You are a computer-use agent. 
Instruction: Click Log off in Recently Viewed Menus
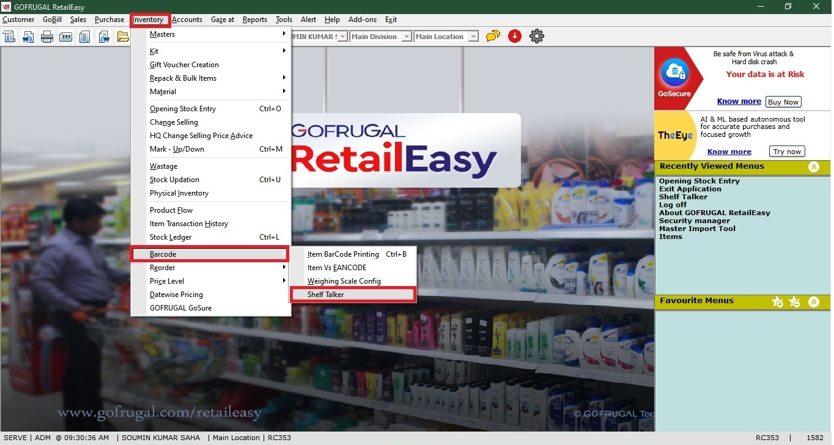point(673,205)
